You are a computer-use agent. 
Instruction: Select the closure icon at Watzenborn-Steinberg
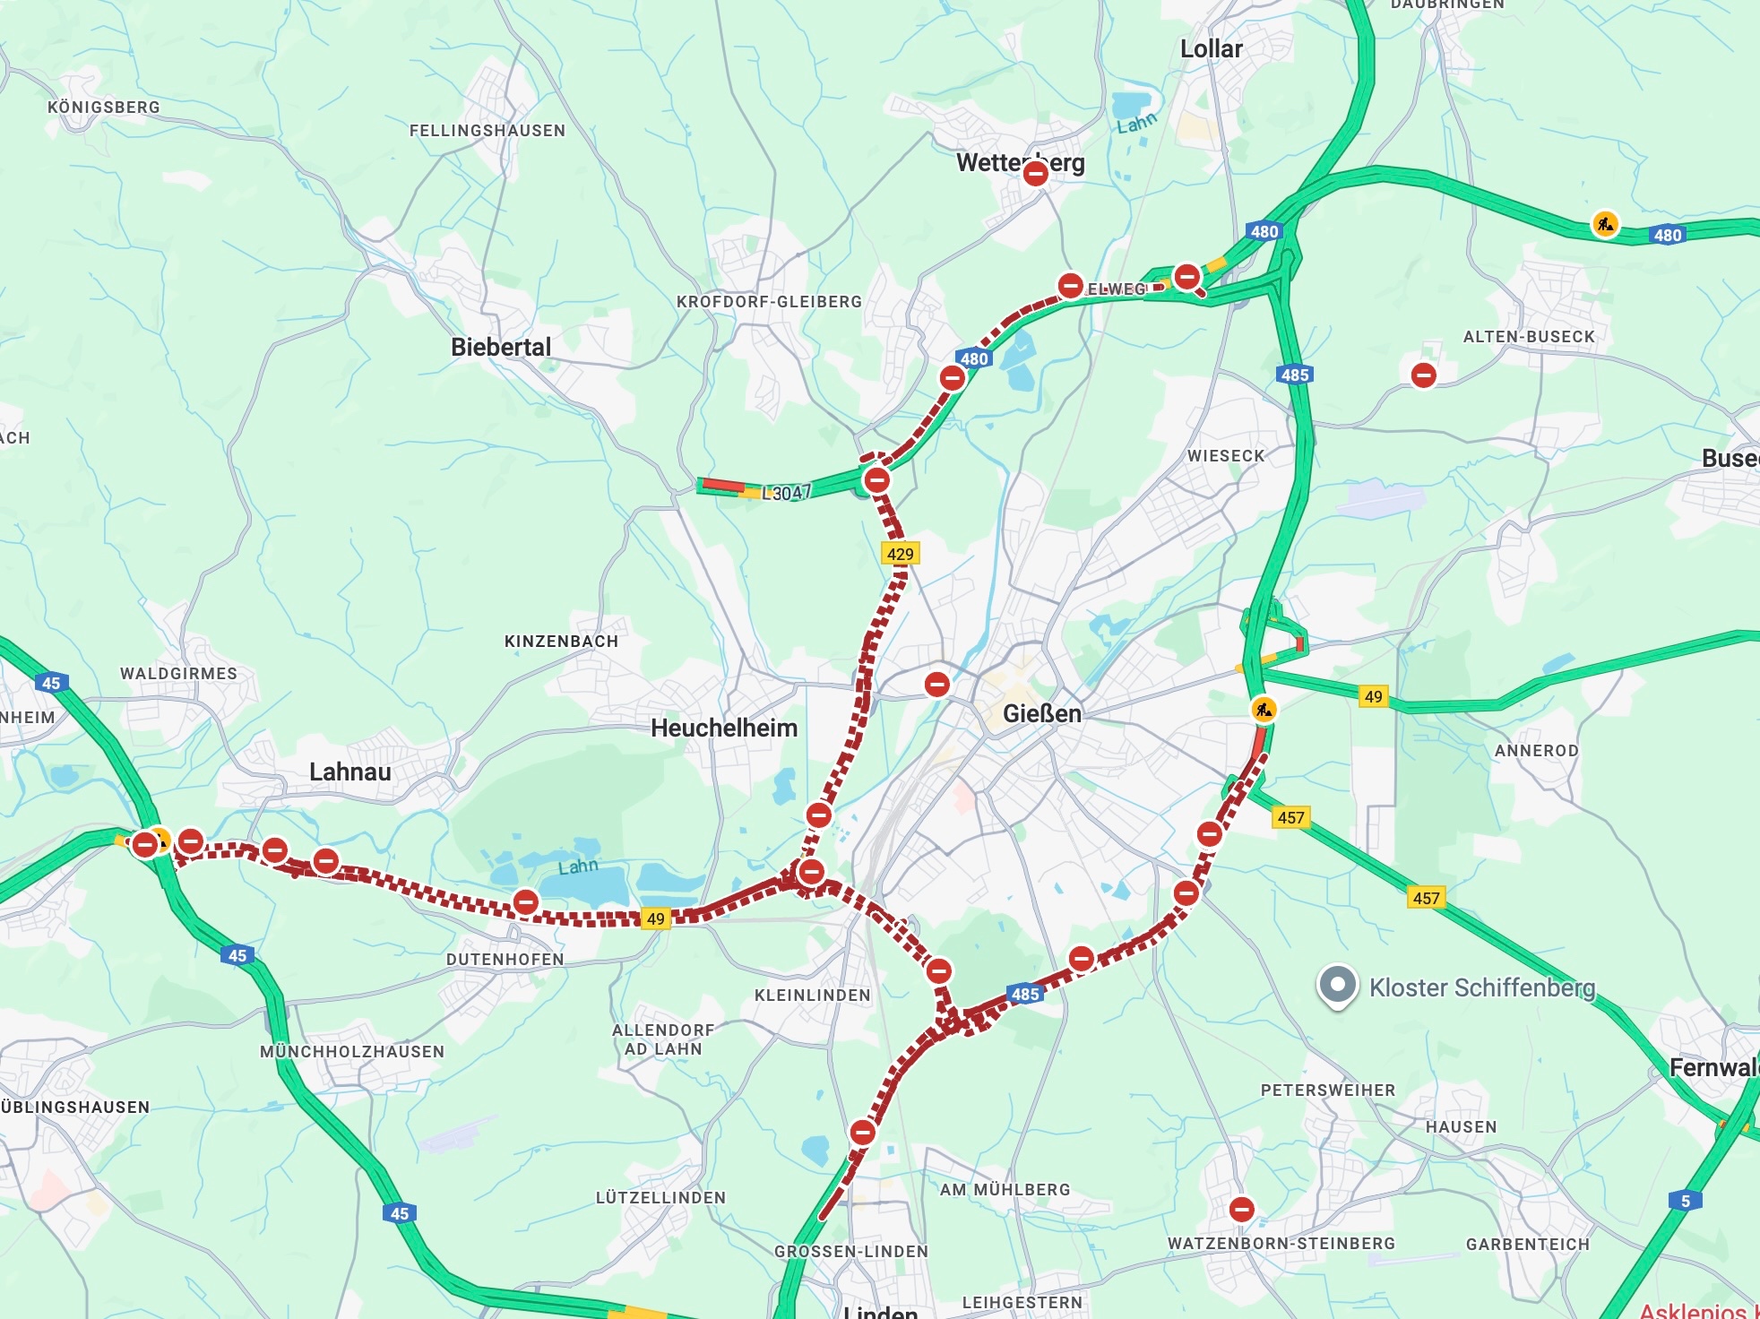pyautogui.click(x=1241, y=1210)
